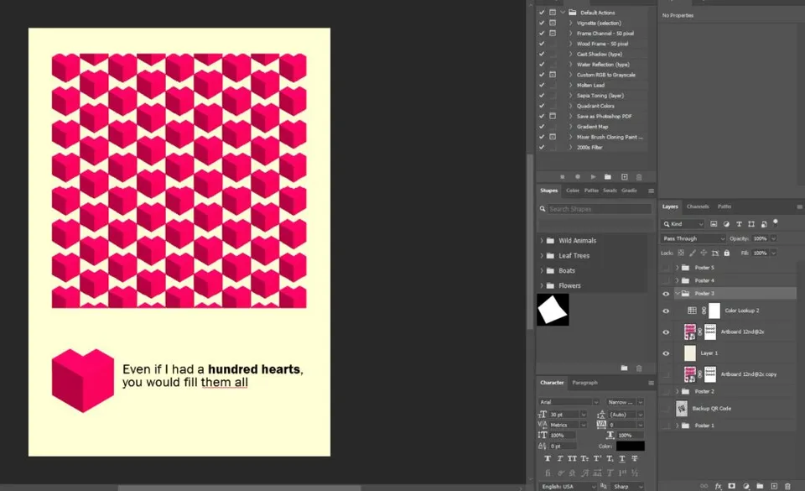Expand the Leaf Trees shapes folder

[x=542, y=255]
